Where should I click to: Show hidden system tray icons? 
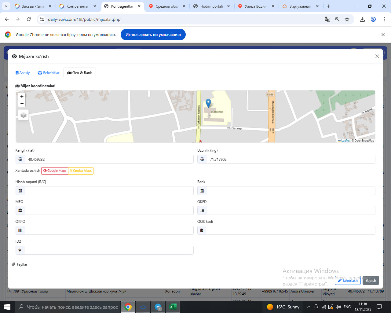click(309, 307)
